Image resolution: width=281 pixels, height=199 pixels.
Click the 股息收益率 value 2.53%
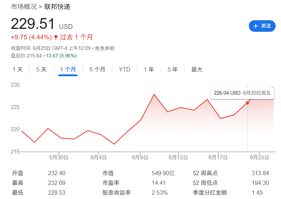160,193
